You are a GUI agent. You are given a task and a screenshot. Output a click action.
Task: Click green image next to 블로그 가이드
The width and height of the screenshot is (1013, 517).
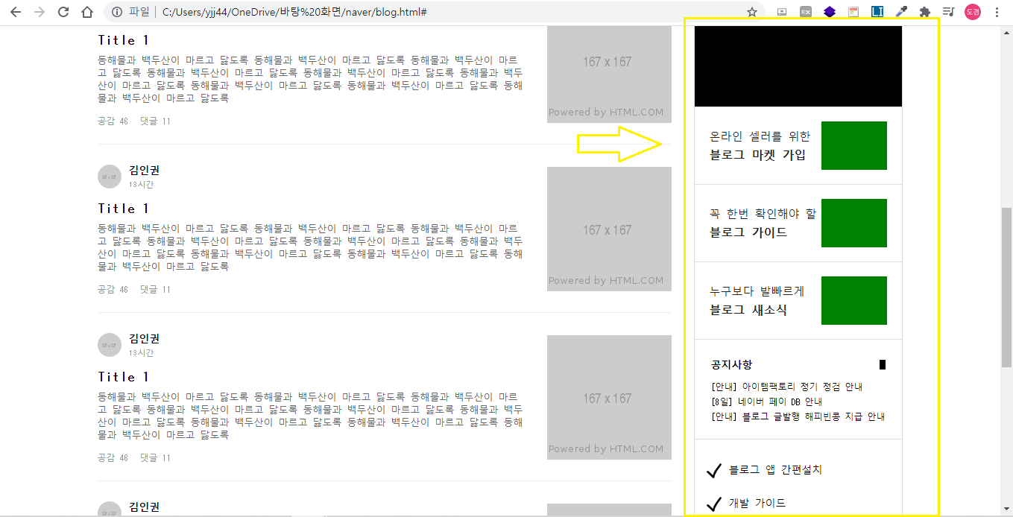click(x=854, y=223)
